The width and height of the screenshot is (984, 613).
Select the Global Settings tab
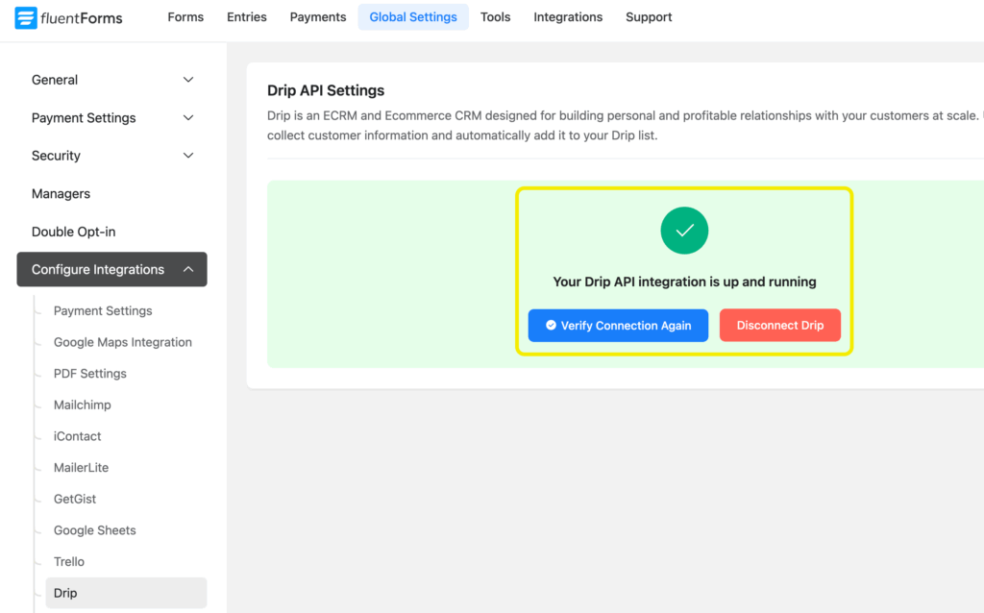coord(413,16)
